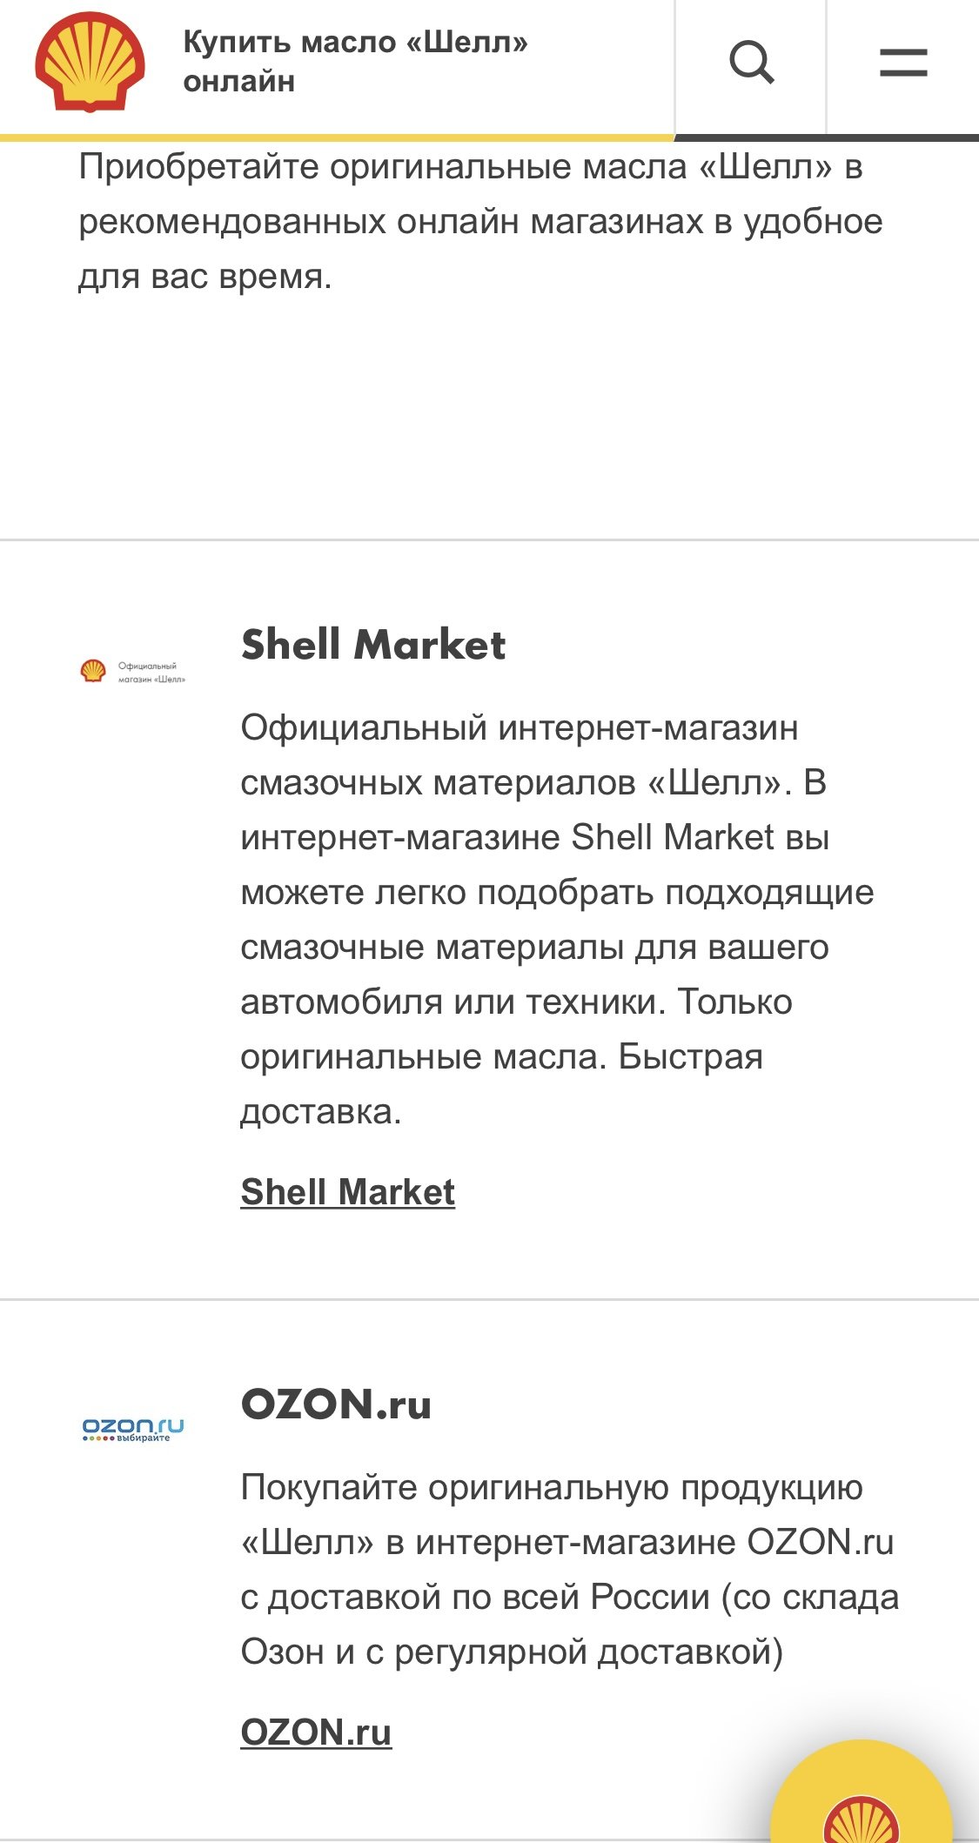Open the floating yellow Shell chat button
979x1843 pixels.
tap(862, 1801)
